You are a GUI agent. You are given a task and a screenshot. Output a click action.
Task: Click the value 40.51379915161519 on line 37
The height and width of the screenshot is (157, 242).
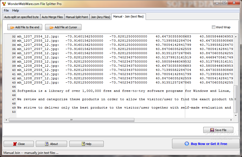coord(173,57)
